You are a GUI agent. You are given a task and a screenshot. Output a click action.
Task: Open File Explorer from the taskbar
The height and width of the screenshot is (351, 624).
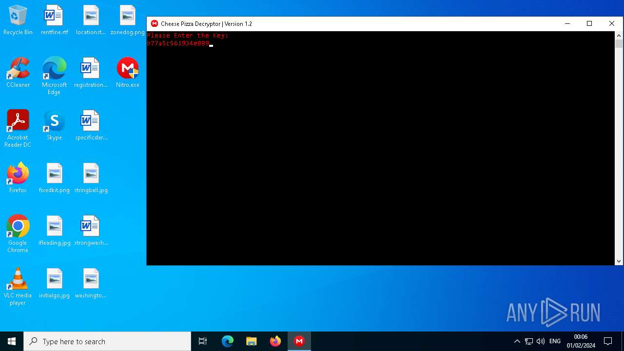(x=252, y=341)
